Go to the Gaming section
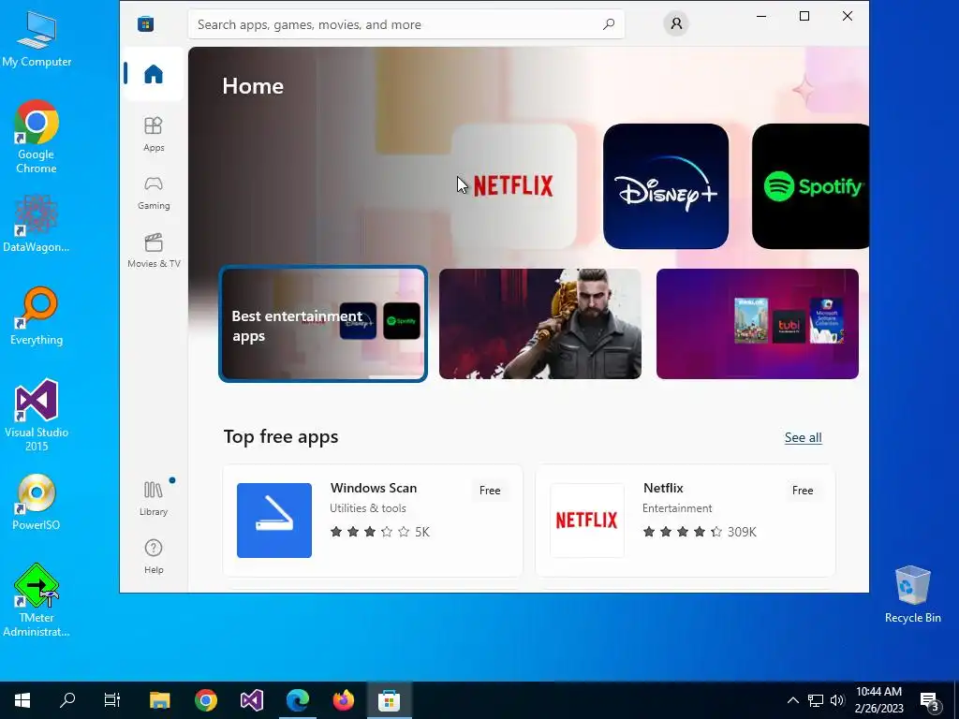Screen dimensions: 959x719 tap(154, 193)
